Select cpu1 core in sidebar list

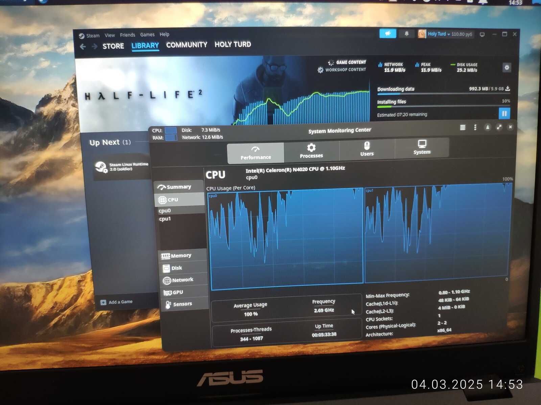point(165,219)
